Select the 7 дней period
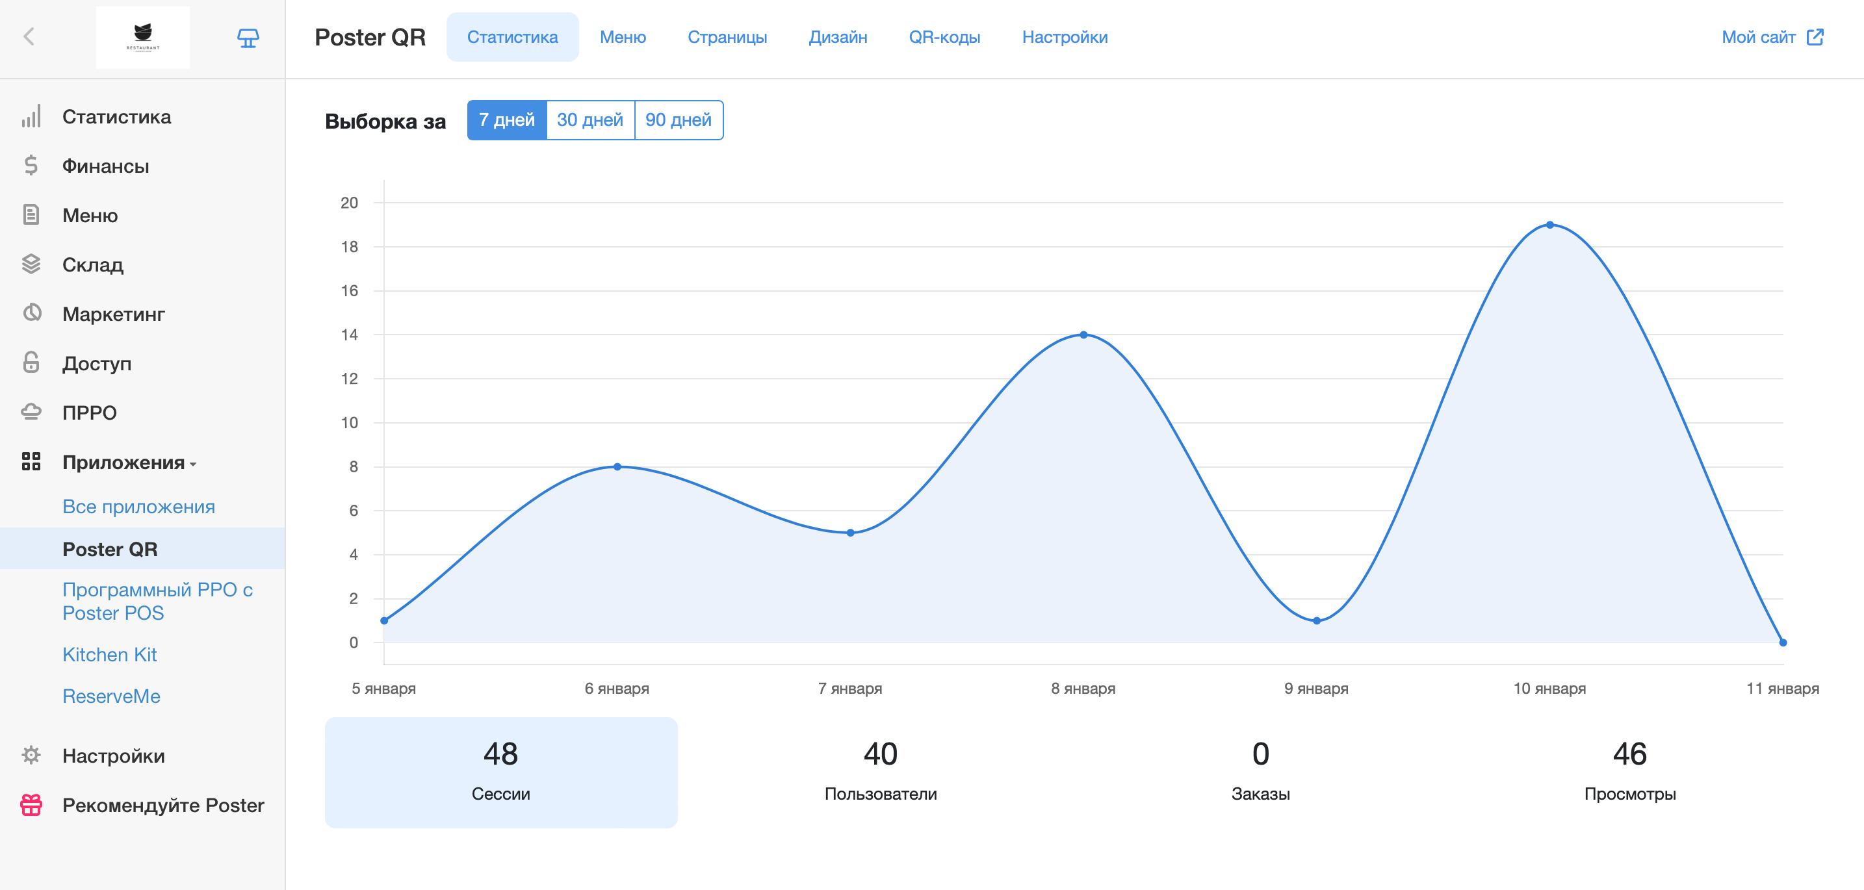 506,120
